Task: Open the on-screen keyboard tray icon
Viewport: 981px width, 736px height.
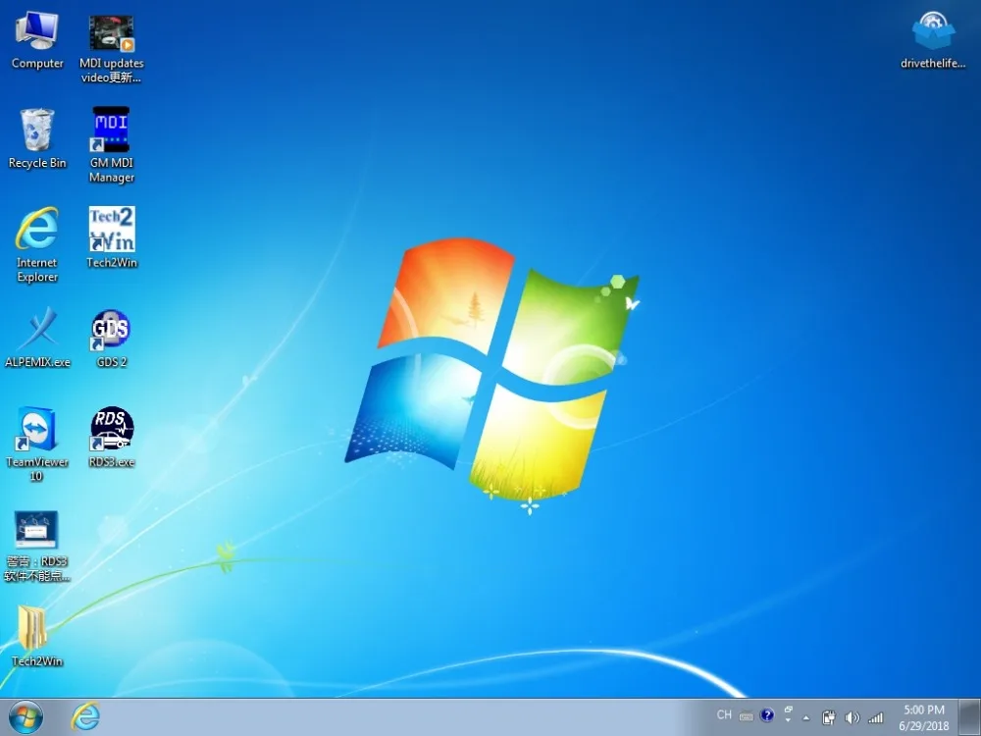Action: coord(746,716)
